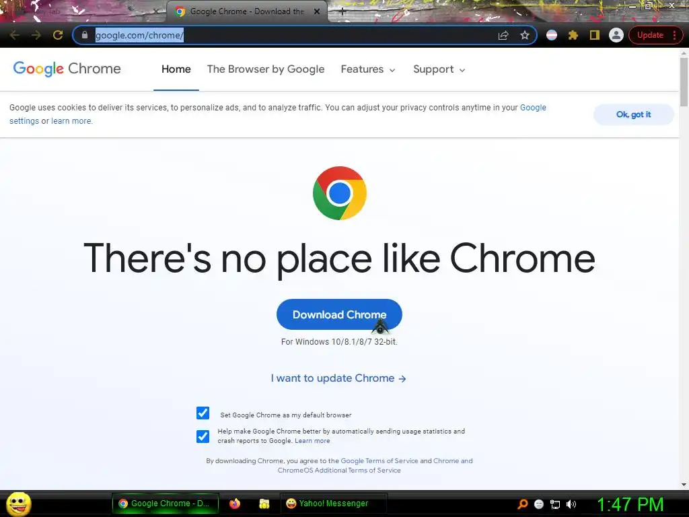689x517 pixels.
Task: Open Yahoo! Messenger taskbar button
Action: click(x=332, y=504)
